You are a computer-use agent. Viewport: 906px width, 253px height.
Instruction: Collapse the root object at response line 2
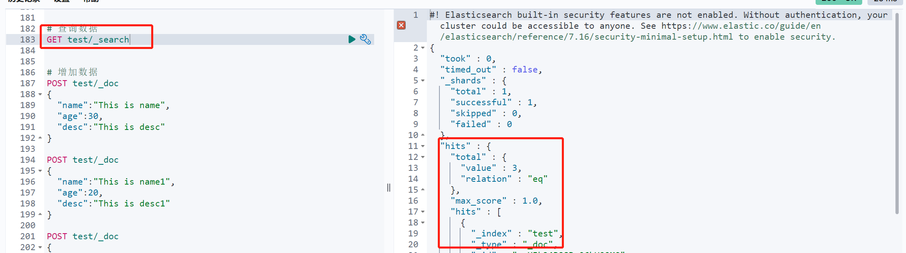pos(423,48)
